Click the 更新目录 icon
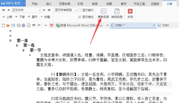The image size is (179, 103). 103,11
